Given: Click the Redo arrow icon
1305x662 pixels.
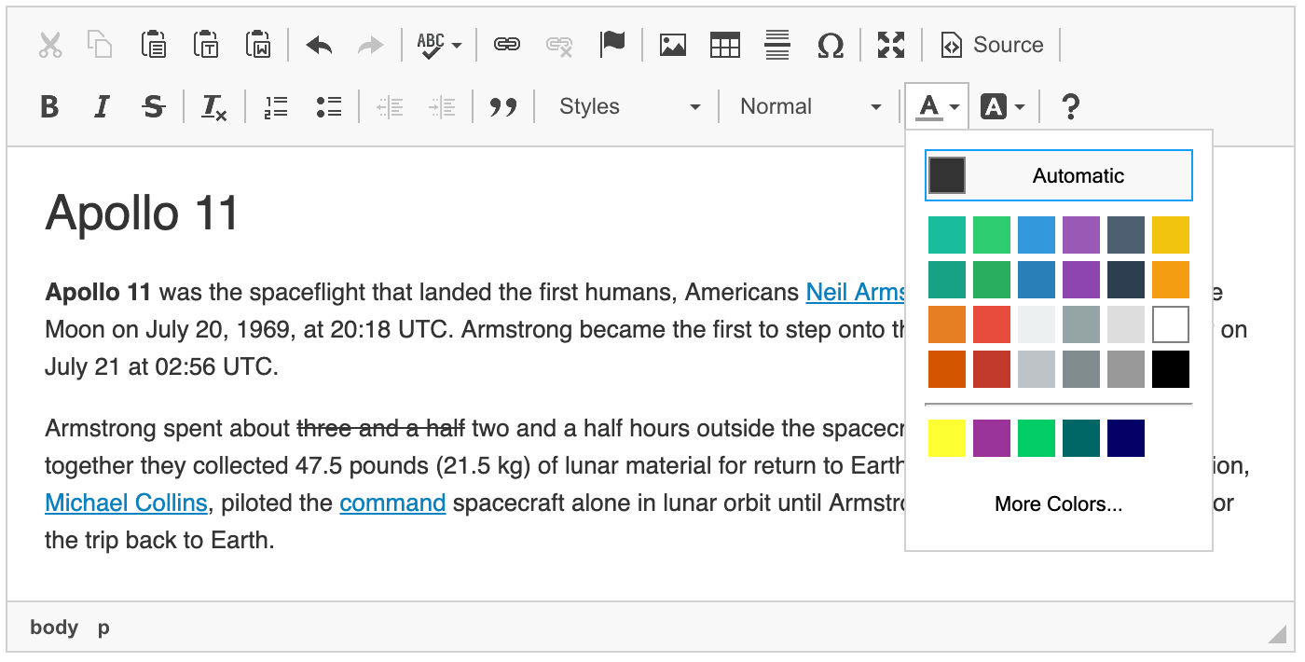Looking at the screenshot, I should click(371, 45).
